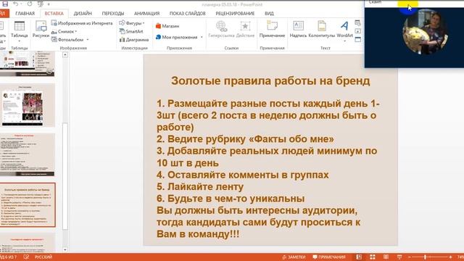Click Изображения из Интернета
The width and height of the screenshot is (464, 261).
pos(82,23)
